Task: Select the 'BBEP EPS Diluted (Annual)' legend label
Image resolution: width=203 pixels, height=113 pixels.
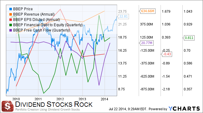Action: point(37,20)
